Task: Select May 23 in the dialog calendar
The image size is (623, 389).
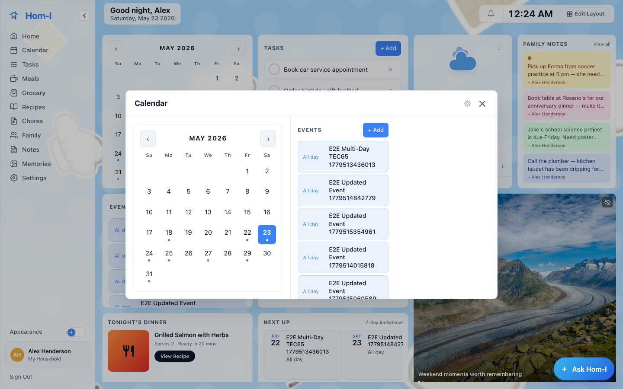Action: 267,234
